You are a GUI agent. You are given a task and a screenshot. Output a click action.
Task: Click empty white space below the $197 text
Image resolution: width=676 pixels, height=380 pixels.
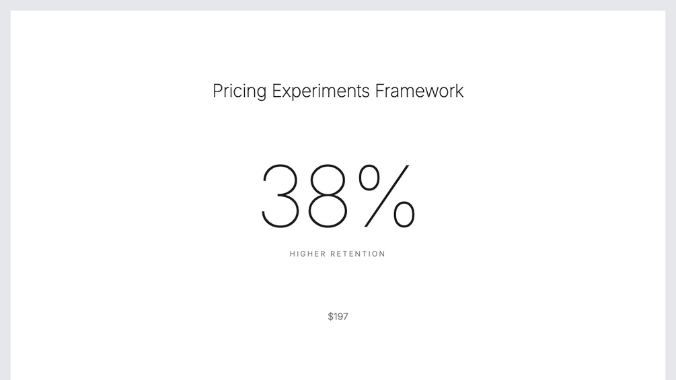[338, 353]
